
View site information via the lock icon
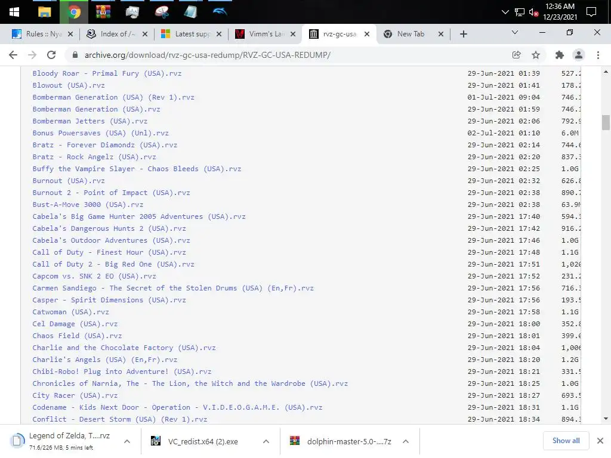[x=75, y=55]
